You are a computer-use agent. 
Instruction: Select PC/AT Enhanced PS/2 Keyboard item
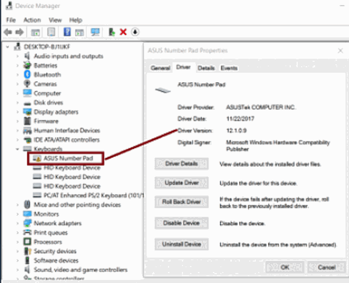(88, 195)
